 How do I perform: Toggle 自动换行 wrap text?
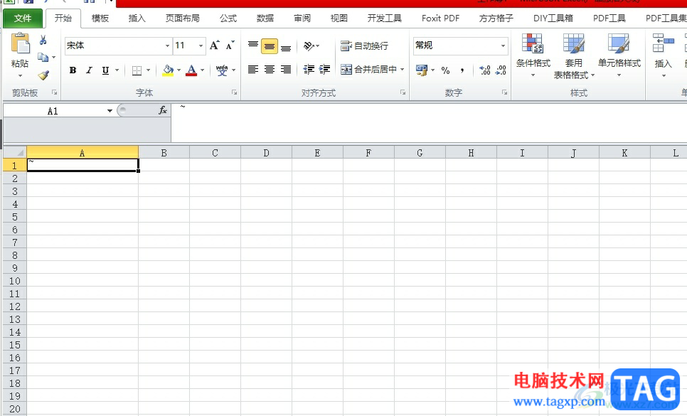tap(365, 46)
